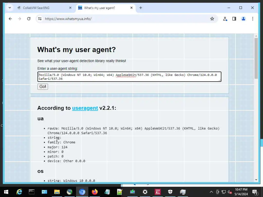Show hidden system tray icons
263x197 pixels.
[x=211, y=192]
